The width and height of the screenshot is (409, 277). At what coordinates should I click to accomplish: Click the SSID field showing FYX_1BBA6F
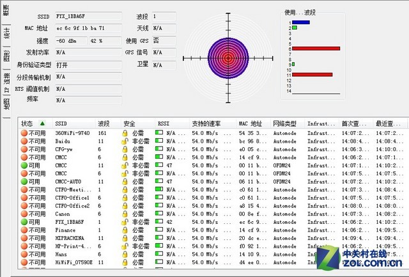click(x=88, y=16)
